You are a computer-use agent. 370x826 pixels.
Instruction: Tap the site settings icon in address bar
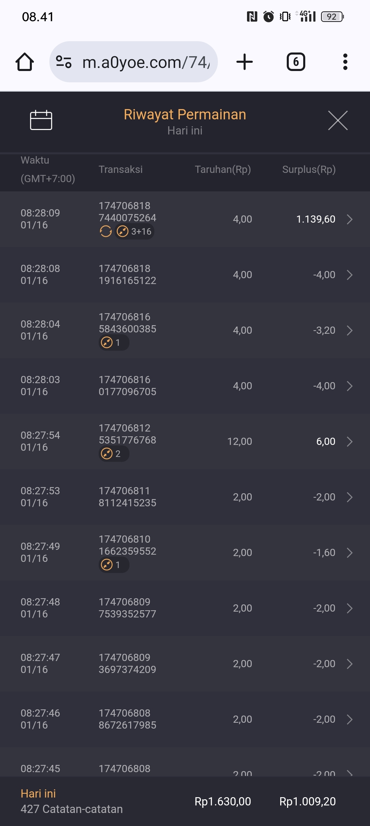pos(64,62)
